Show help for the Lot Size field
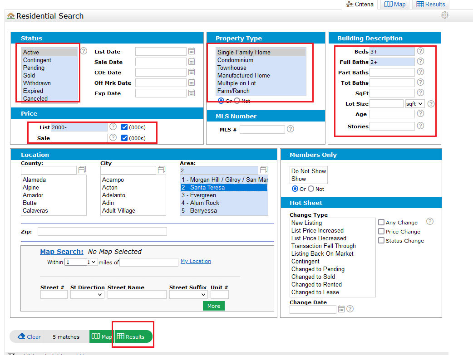The width and height of the screenshot is (473, 355). point(431,104)
